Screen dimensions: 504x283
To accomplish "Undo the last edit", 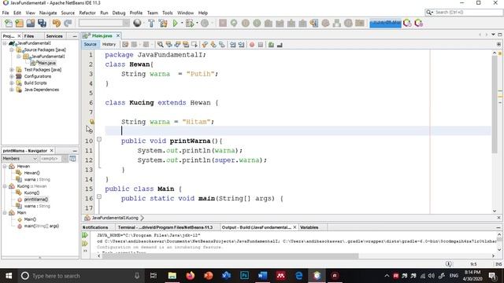I will tap(57, 23).
